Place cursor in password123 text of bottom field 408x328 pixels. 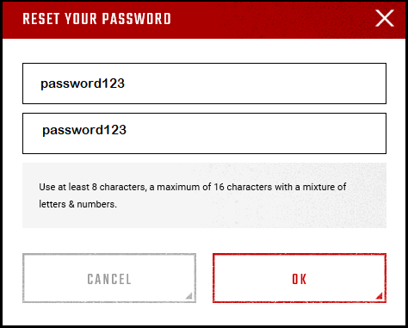click(x=84, y=130)
